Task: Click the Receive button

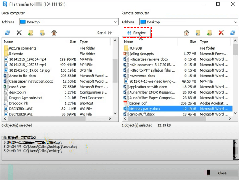Action: coord(137,33)
